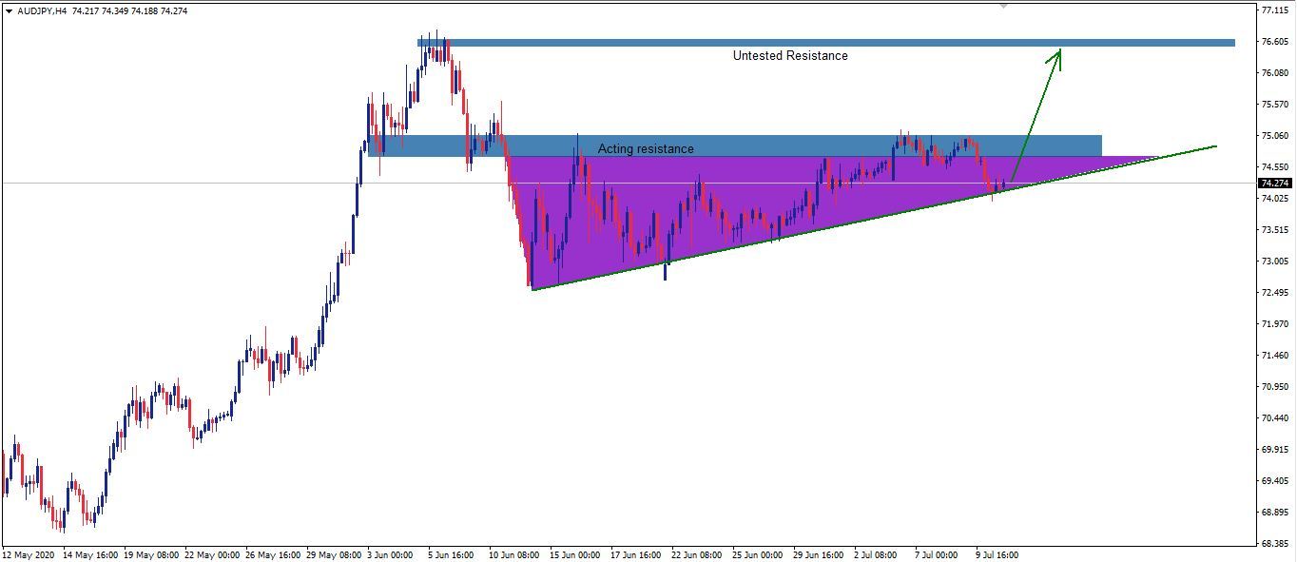This screenshot has height=562, width=1297.
Task: Click the 70.440 price axis label
Action: pyautogui.click(x=1274, y=418)
